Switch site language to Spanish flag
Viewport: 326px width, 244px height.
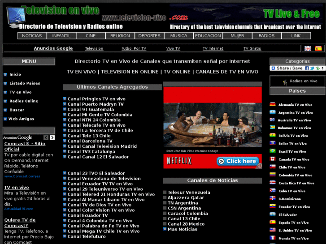[318, 48]
